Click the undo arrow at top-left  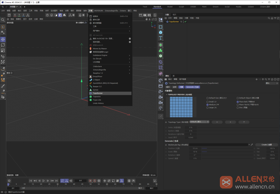tap(3, 7)
